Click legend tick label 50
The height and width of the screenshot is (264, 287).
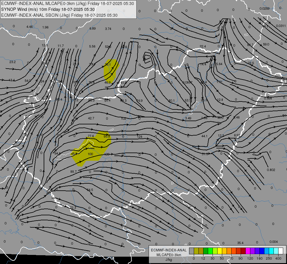pos(222,258)
